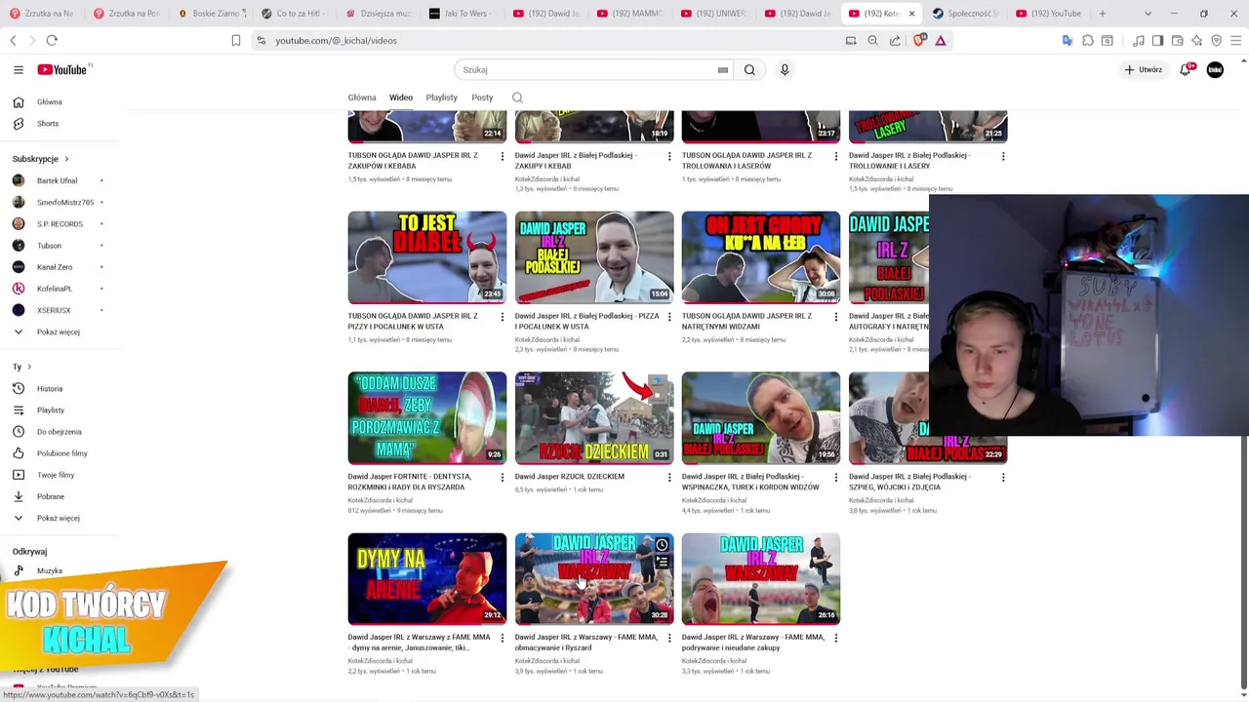Open watch History in sidebar
Screen dimensions: 1249x702
pos(50,389)
